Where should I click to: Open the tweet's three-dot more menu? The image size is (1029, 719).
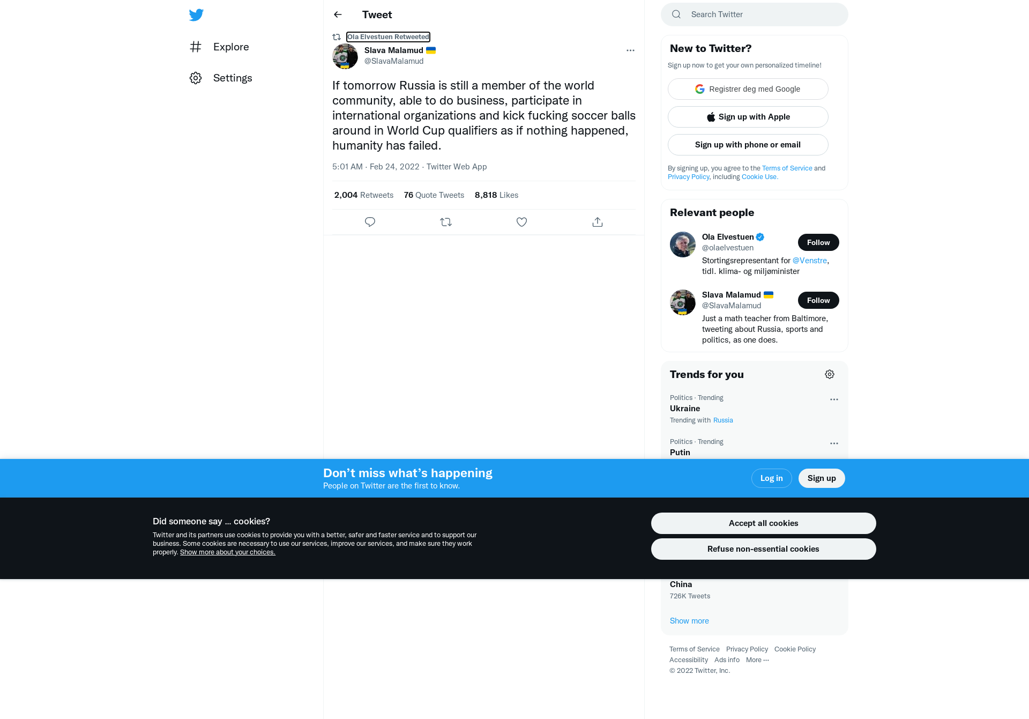point(630,50)
